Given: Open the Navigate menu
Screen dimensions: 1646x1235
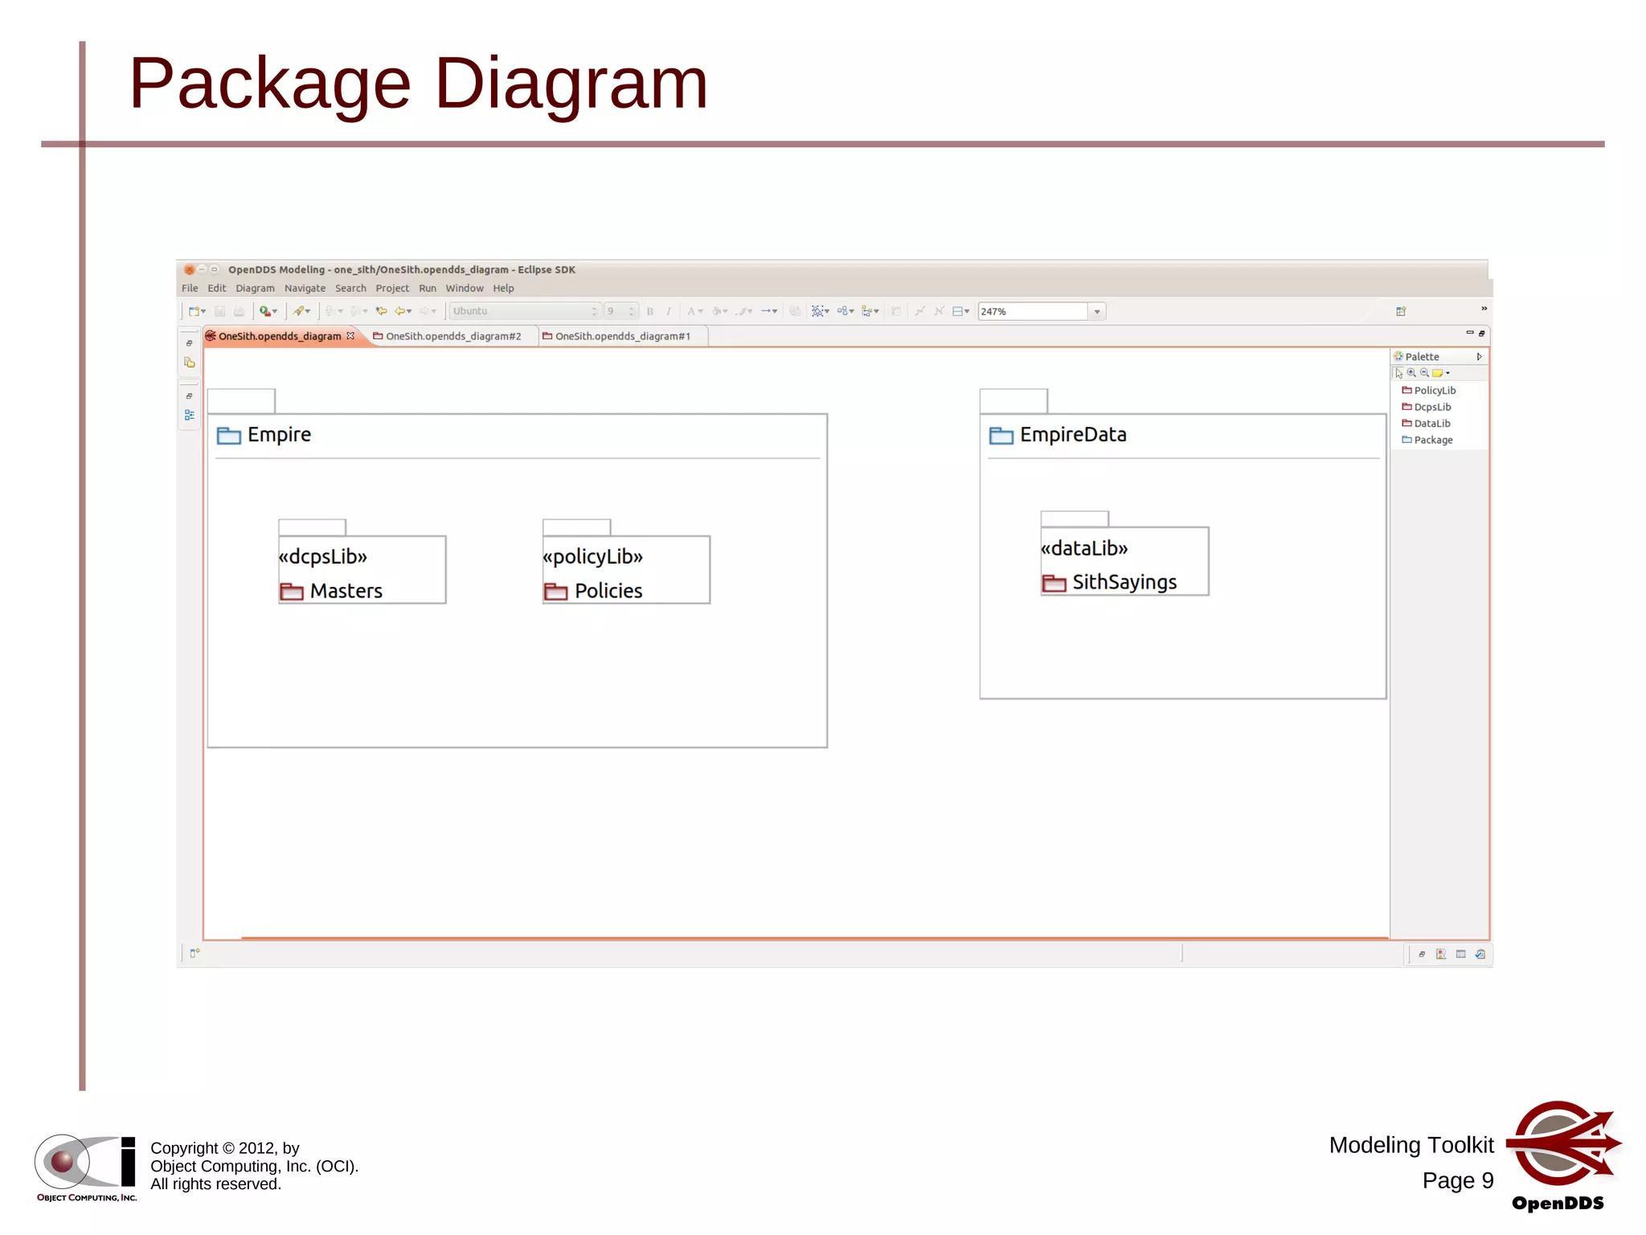Looking at the screenshot, I should click(305, 289).
